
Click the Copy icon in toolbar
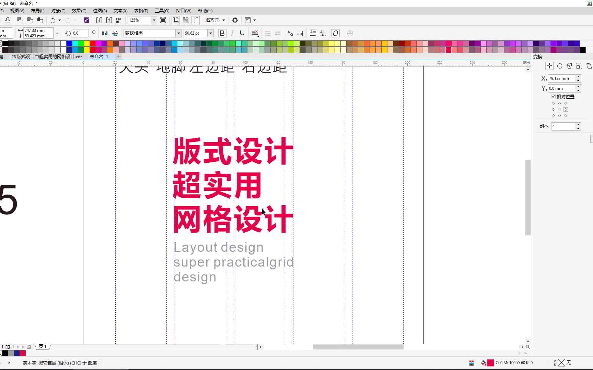(30, 20)
